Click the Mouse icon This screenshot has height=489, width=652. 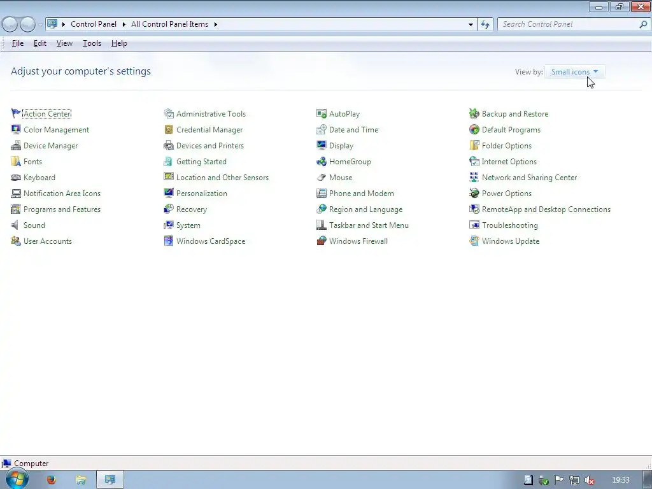tap(322, 177)
